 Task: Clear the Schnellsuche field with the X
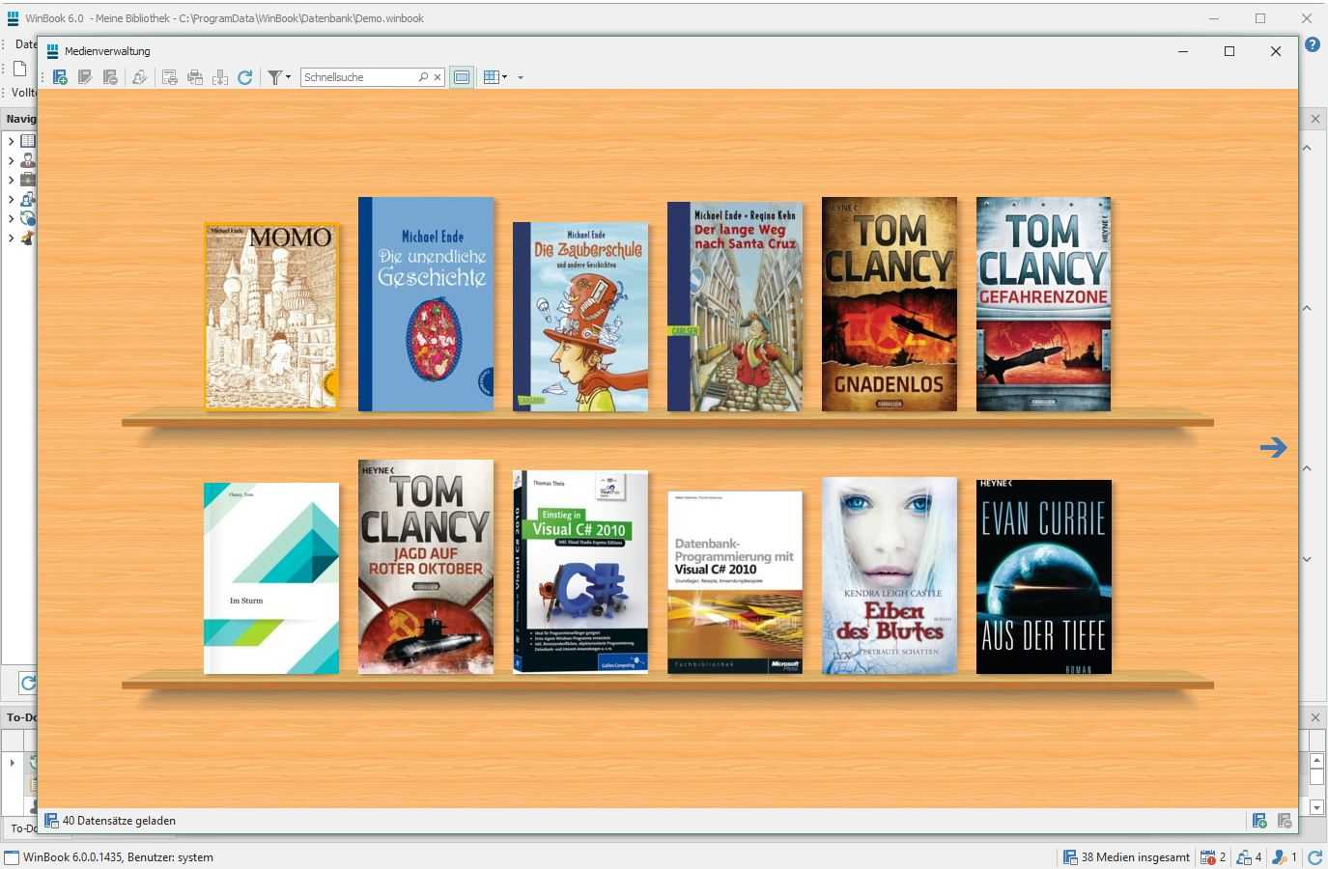[x=437, y=76]
